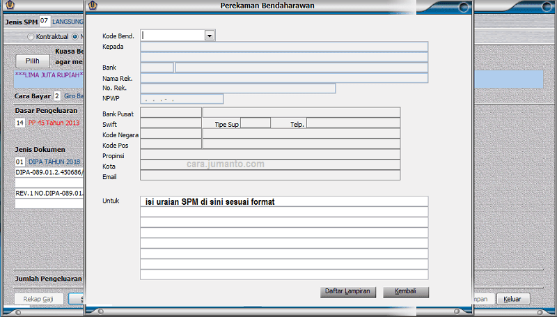This screenshot has height=317, width=557.
Task: Click the Cara Bayar code field showing 2
Action: point(57,96)
